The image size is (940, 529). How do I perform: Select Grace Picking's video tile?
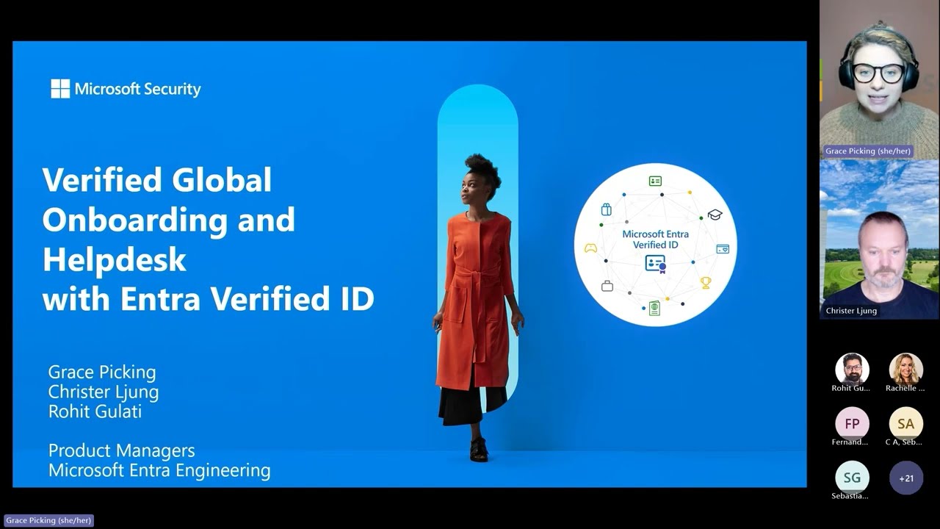pyautogui.click(x=879, y=79)
